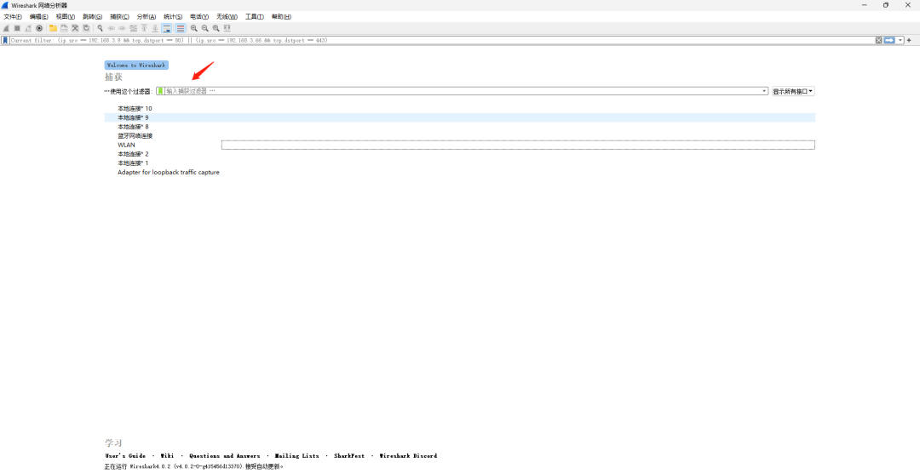Toggle auto-scroll during live capture
920x474 pixels.
[x=167, y=28]
